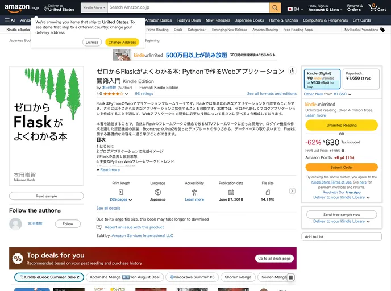Open See all formats and editions

272,94
